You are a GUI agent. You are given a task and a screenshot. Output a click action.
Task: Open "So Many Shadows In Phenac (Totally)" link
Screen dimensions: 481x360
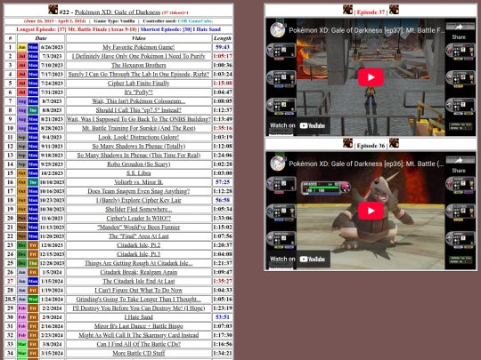tap(139, 146)
